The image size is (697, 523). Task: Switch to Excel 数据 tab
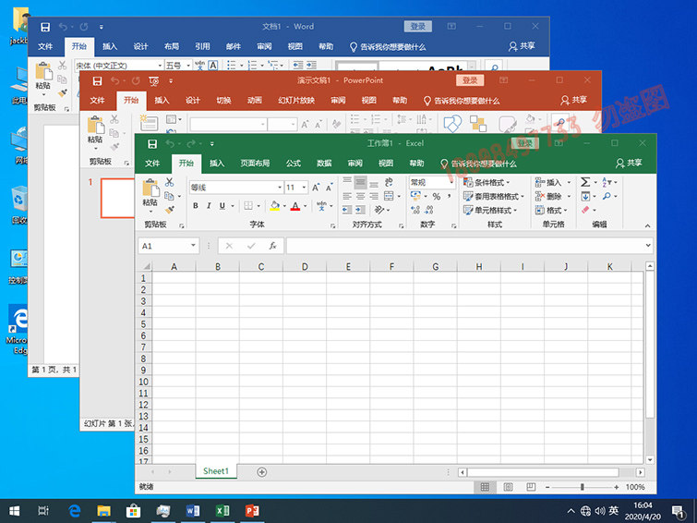(324, 164)
